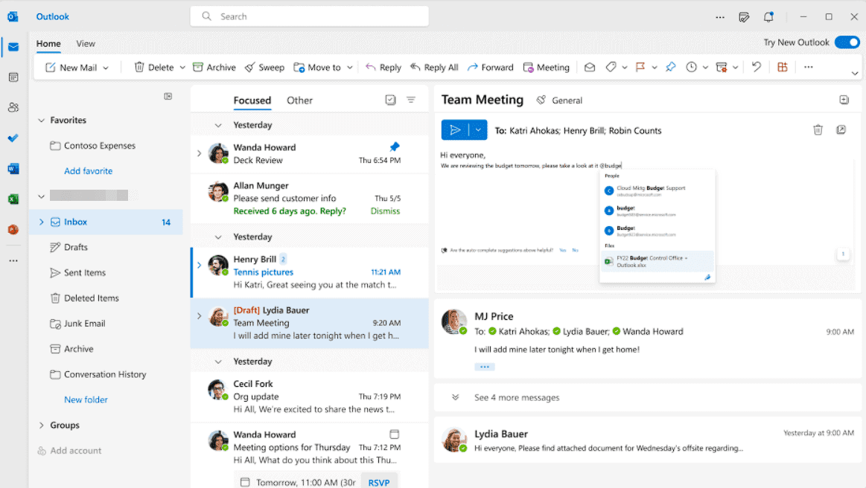This screenshot has height=488, width=866.
Task: Flag the message with the flag icon
Action: tap(640, 68)
